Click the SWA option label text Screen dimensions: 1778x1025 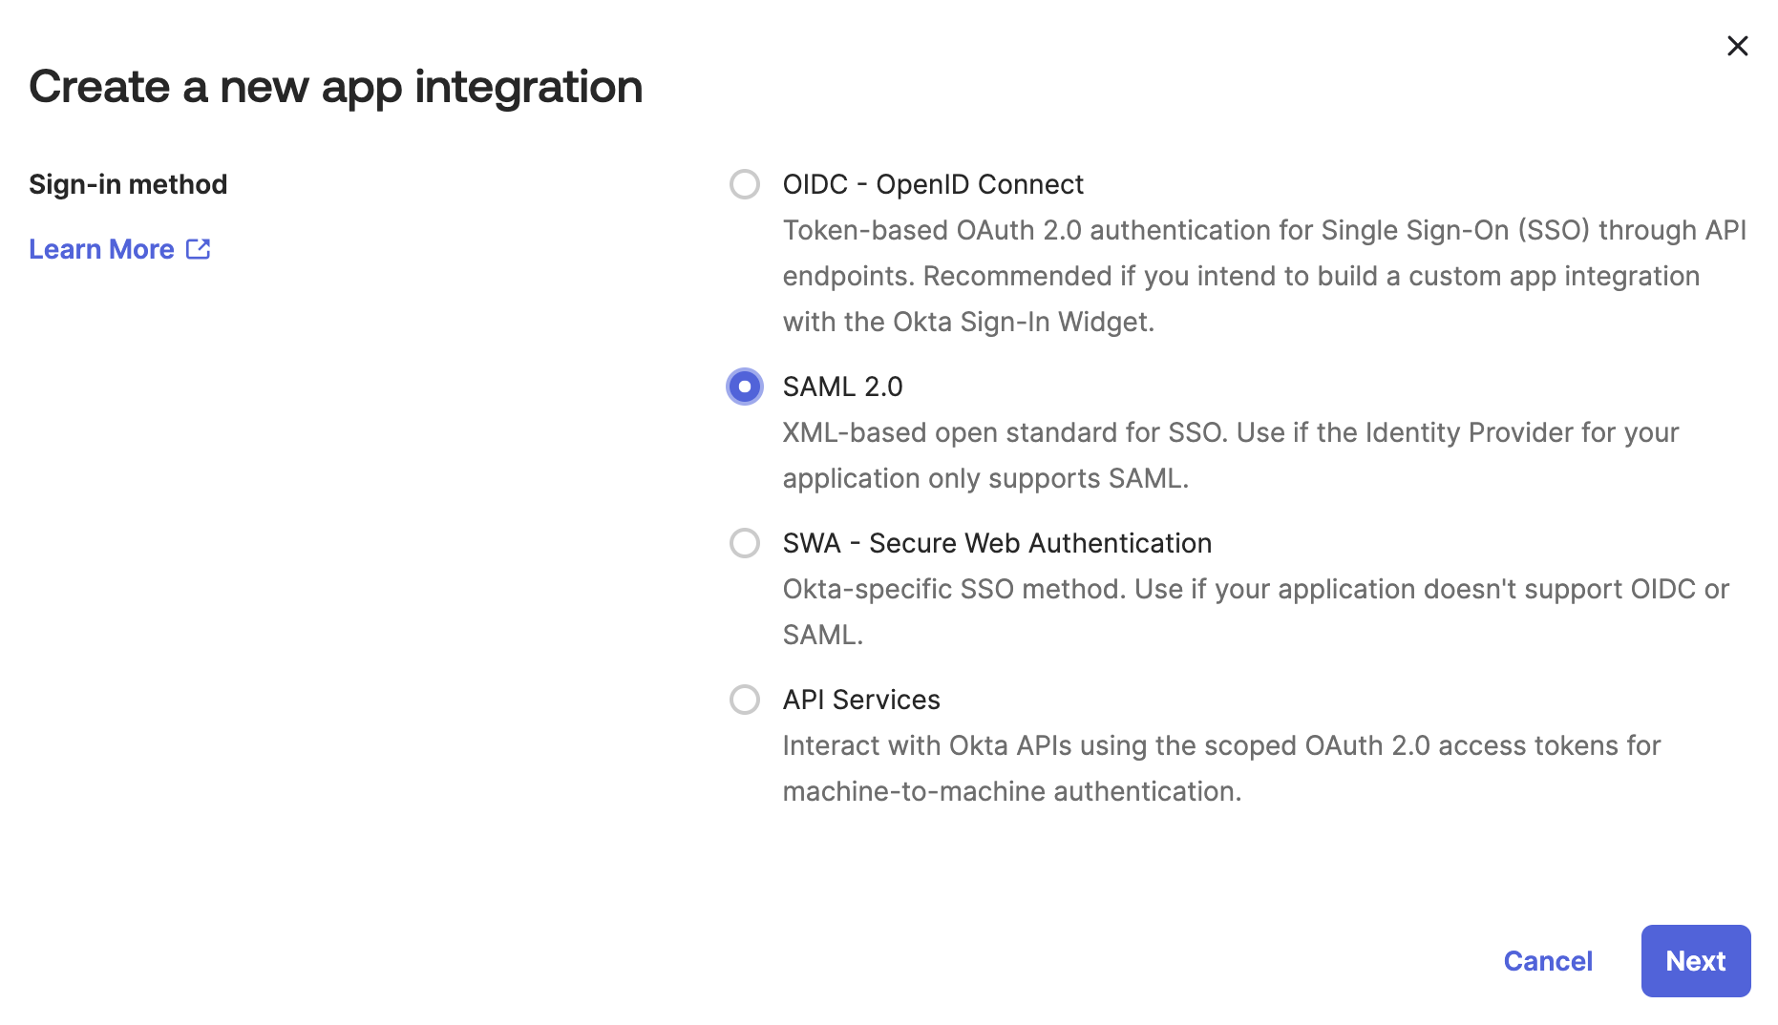[x=996, y=543]
